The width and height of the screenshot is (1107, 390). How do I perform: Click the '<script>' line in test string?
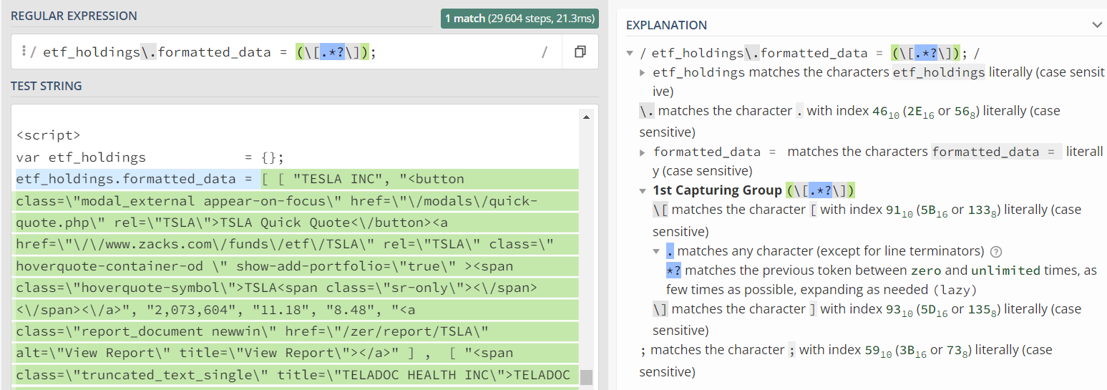point(49,135)
